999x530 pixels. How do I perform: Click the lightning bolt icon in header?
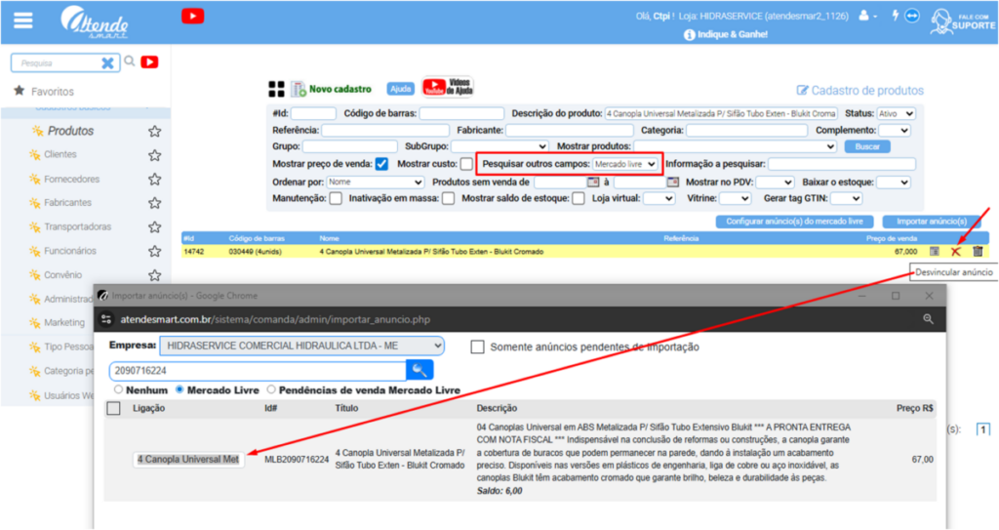coord(895,16)
